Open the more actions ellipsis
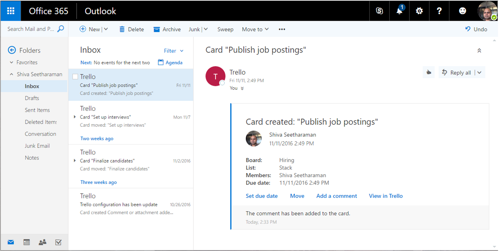Image resolution: width=499 pixels, height=251 pixels. pyautogui.click(x=282, y=29)
